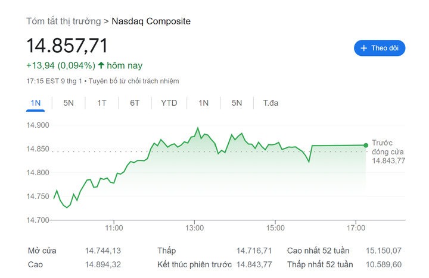Click the green dot ending the chart line
Viewport: 429px width, 278px height.
pos(365,145)
